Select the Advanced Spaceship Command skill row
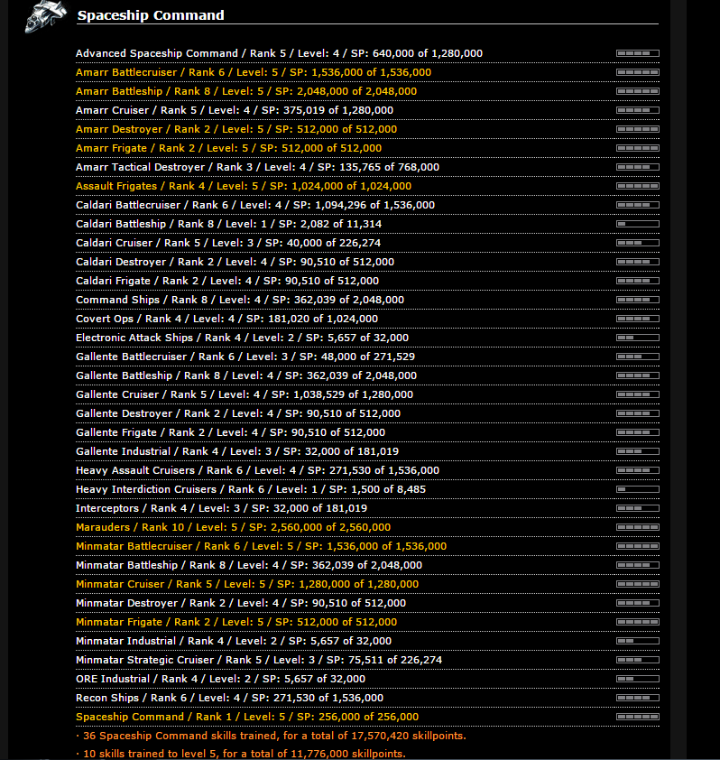The width and height of the screenshot is (720, 760). (367, 53)
